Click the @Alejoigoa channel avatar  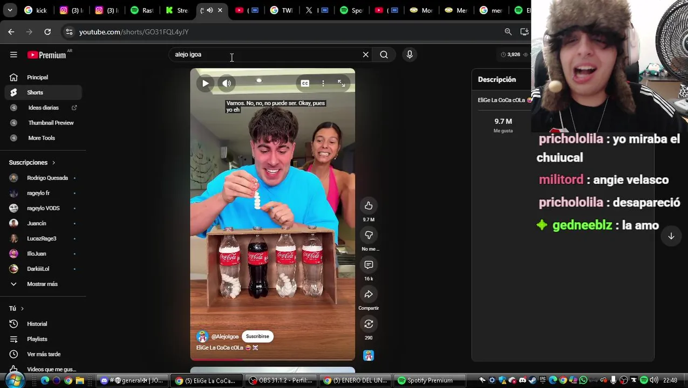(x=202, y=337)
